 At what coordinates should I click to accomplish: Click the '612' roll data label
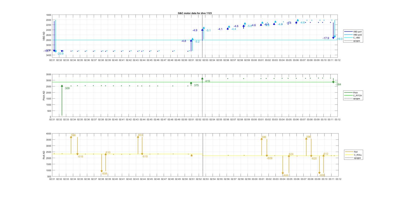326,154
